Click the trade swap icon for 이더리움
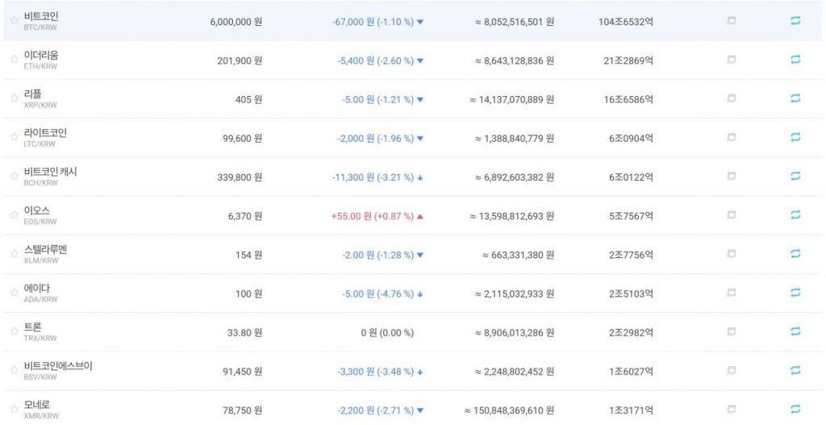The height and width of the screenshot is (425, 826). 795,60
